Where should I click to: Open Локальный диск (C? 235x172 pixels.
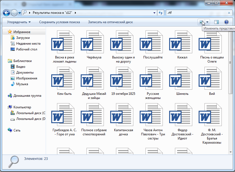pos(28,113)
